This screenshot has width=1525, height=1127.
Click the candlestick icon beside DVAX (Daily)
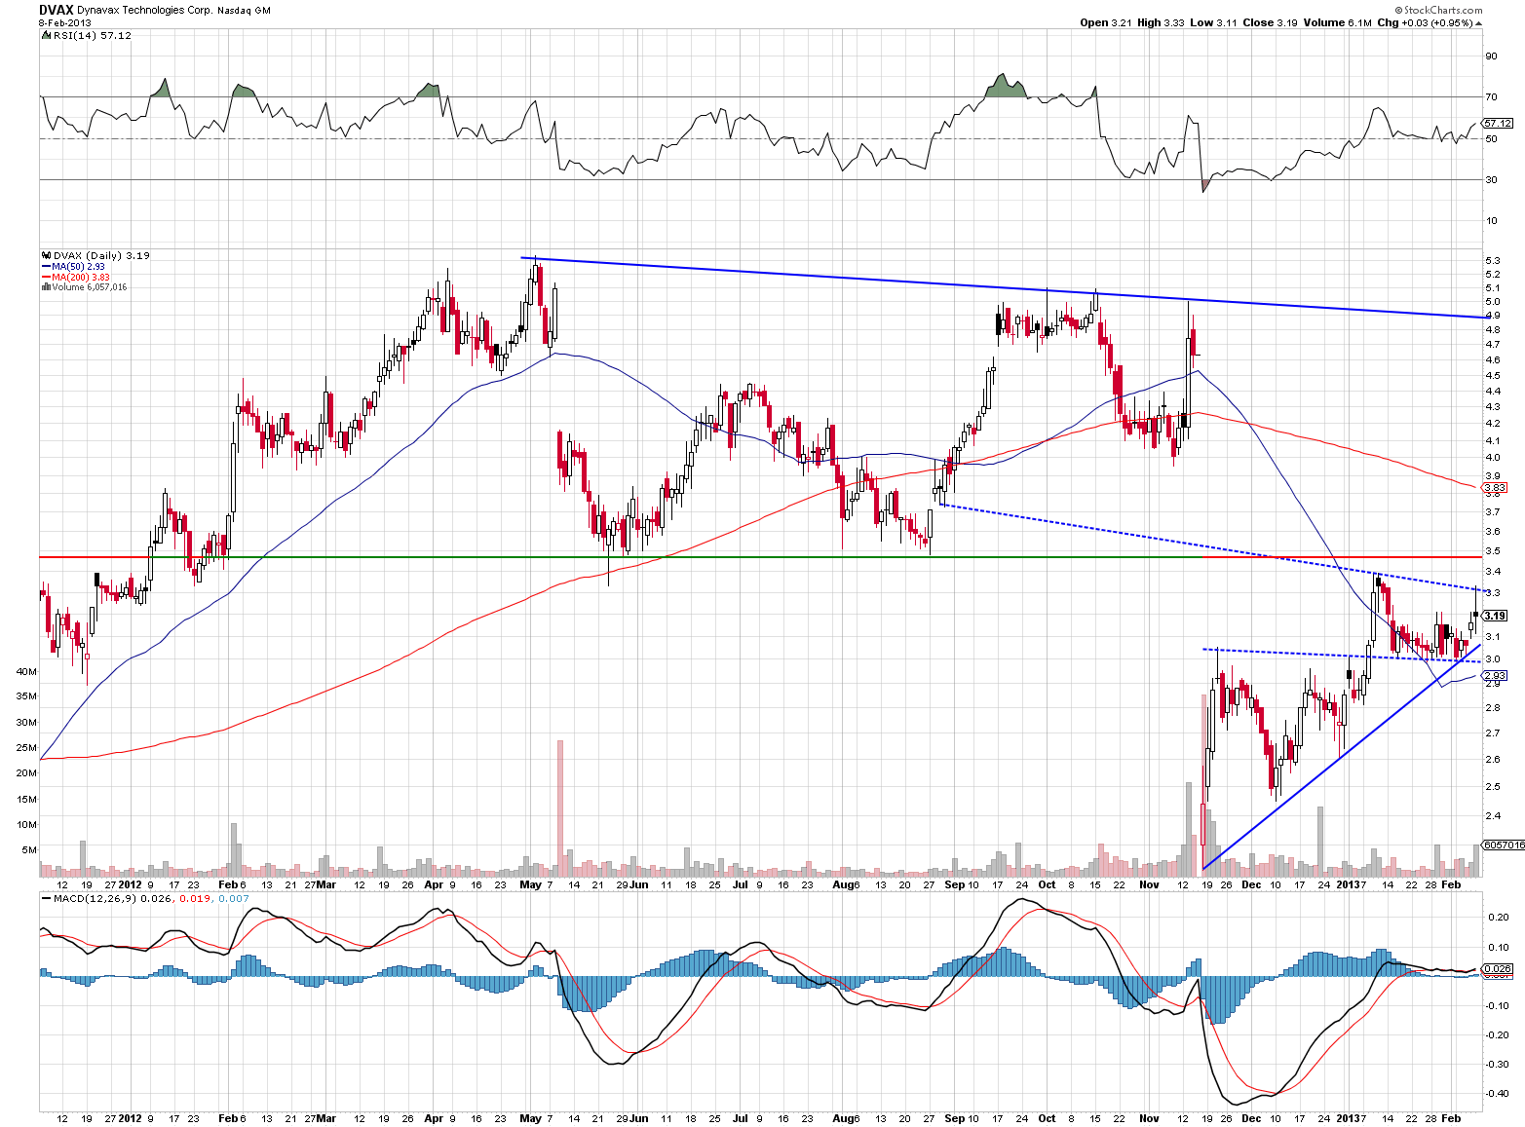[46, 256]
